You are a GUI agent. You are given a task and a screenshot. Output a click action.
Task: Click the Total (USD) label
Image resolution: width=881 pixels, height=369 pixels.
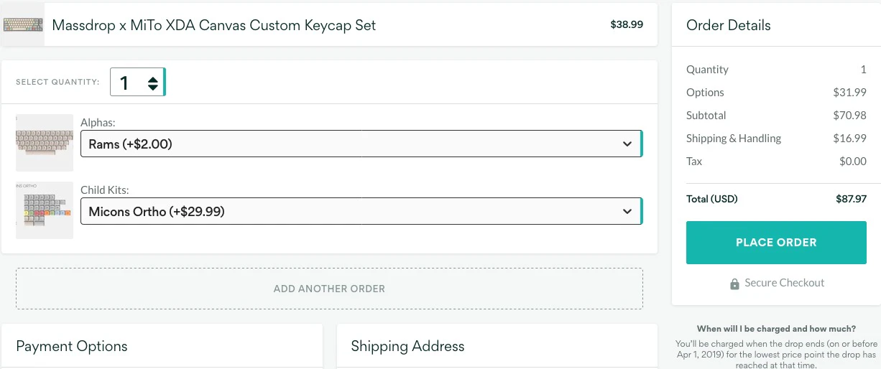pyautogui.click(x=712, y=199)
